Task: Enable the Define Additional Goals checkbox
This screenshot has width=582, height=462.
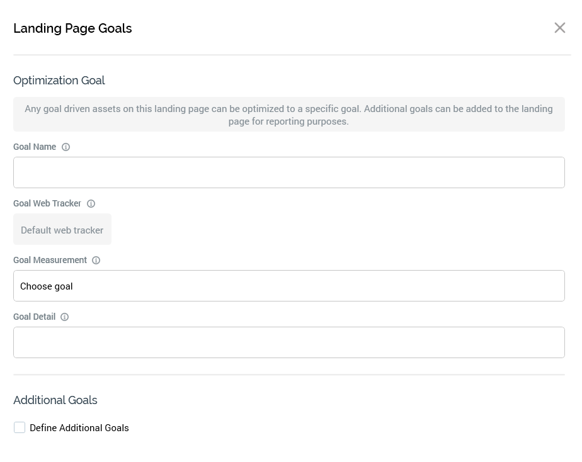Action: tap(20, 427)
